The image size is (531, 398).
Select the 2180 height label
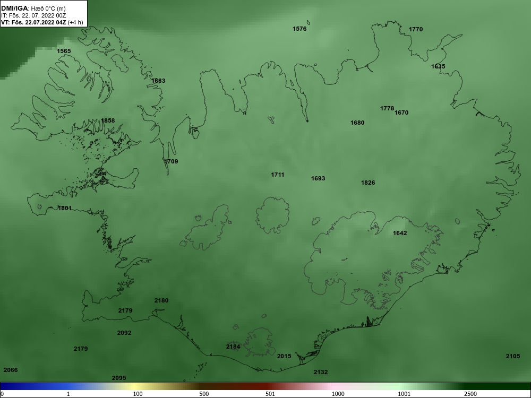point(161,300)
